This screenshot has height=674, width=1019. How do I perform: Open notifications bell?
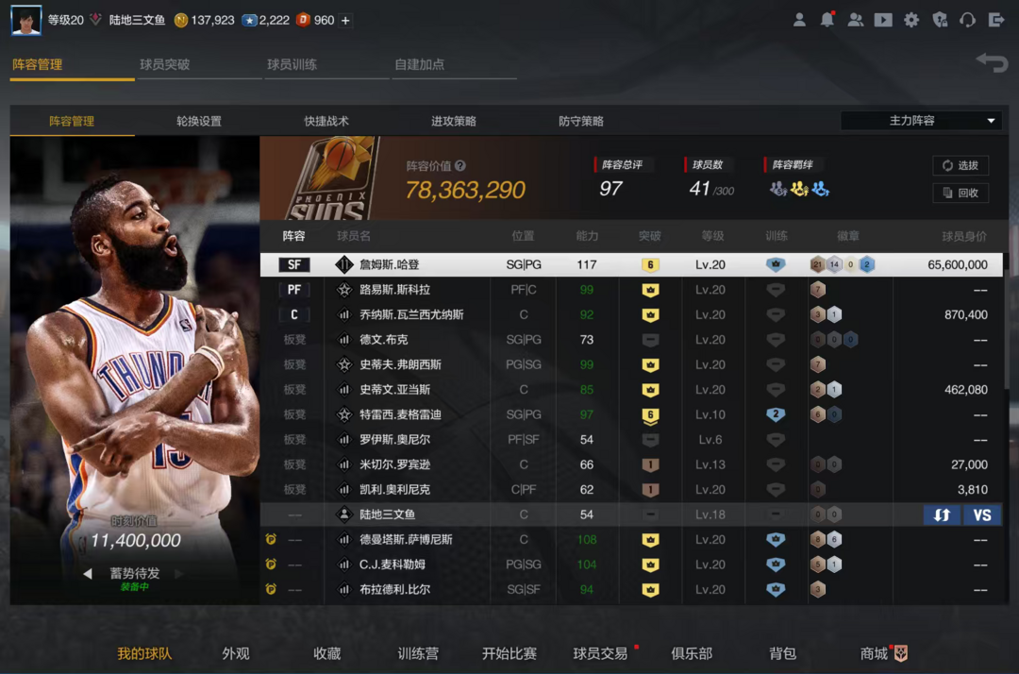(827, 20)
